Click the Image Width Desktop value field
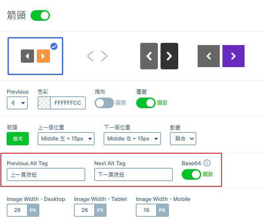 click(17, 210)
